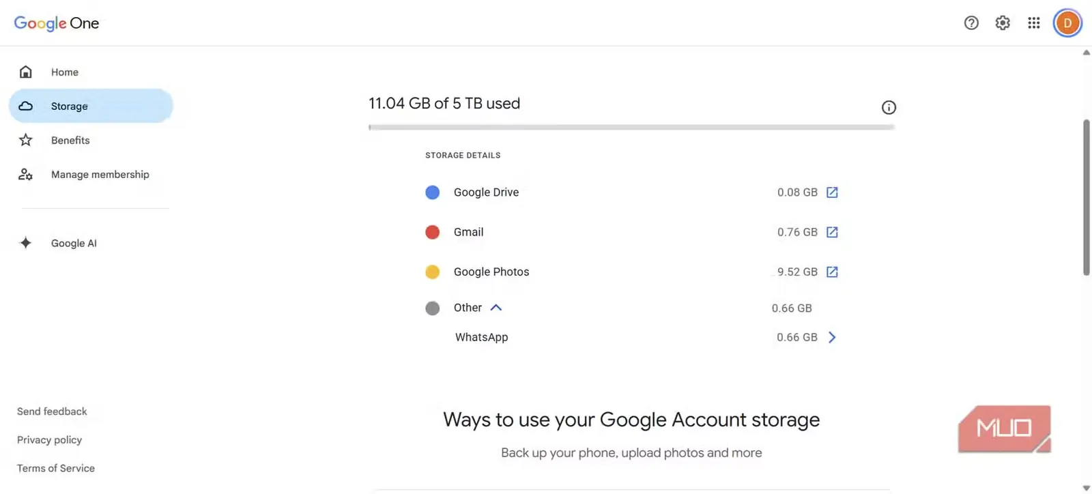The width and height of the screenshot is (1092, 494).
Task: Click the Google Photos storage row label
Action: [x=491, y=272]
